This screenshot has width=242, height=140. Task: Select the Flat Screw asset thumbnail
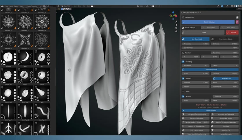point(8,58)
